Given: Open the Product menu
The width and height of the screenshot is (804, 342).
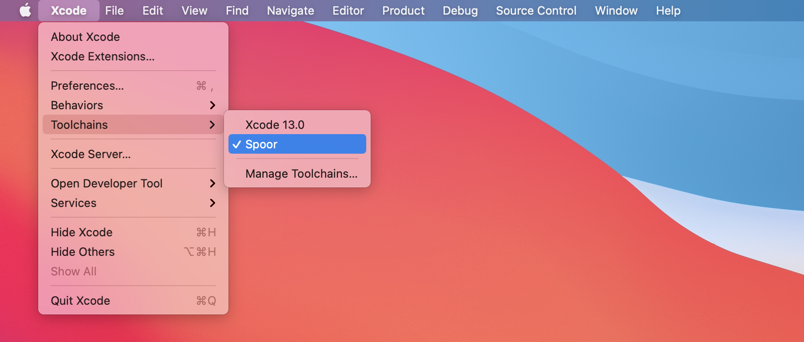Looking at the screenshot, I should (x=404, y=11).
